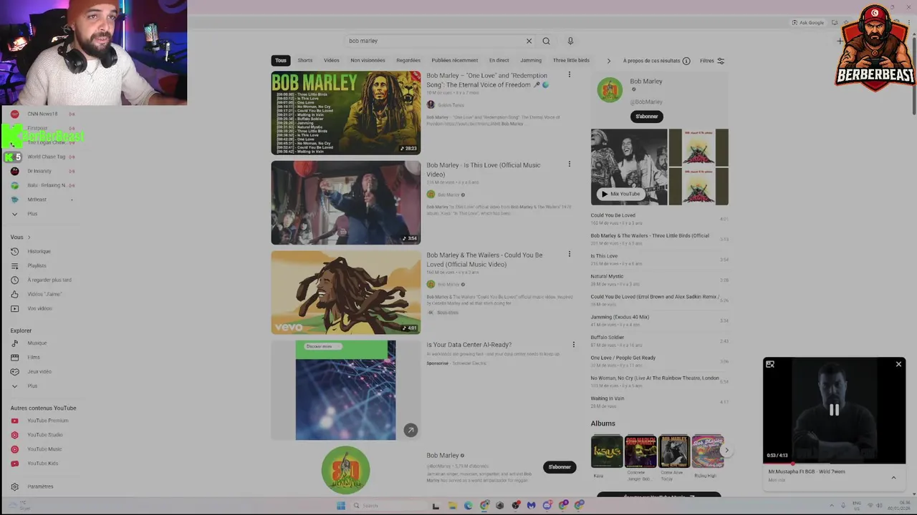Screen dimensions: 917x515
Task: Select the 'Tous' filter chip
Action: coord(281,61)
